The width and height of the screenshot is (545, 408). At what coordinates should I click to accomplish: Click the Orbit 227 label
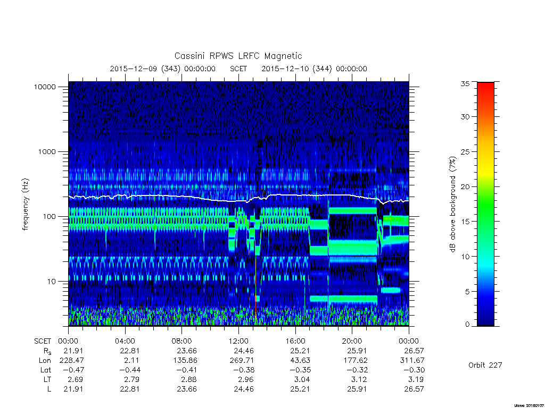(x=485, y=365)
